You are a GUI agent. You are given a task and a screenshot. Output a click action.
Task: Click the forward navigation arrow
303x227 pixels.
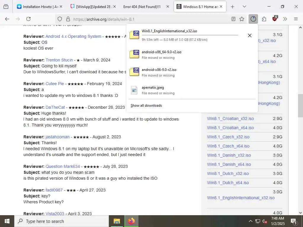(18, 19)
